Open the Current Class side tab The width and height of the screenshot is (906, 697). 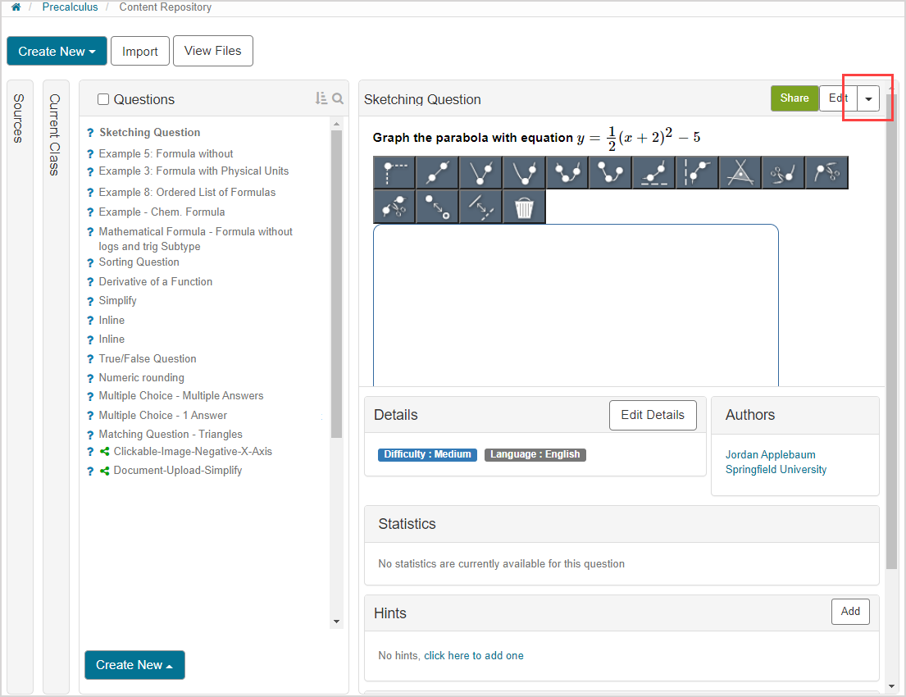tap(55, 134)
